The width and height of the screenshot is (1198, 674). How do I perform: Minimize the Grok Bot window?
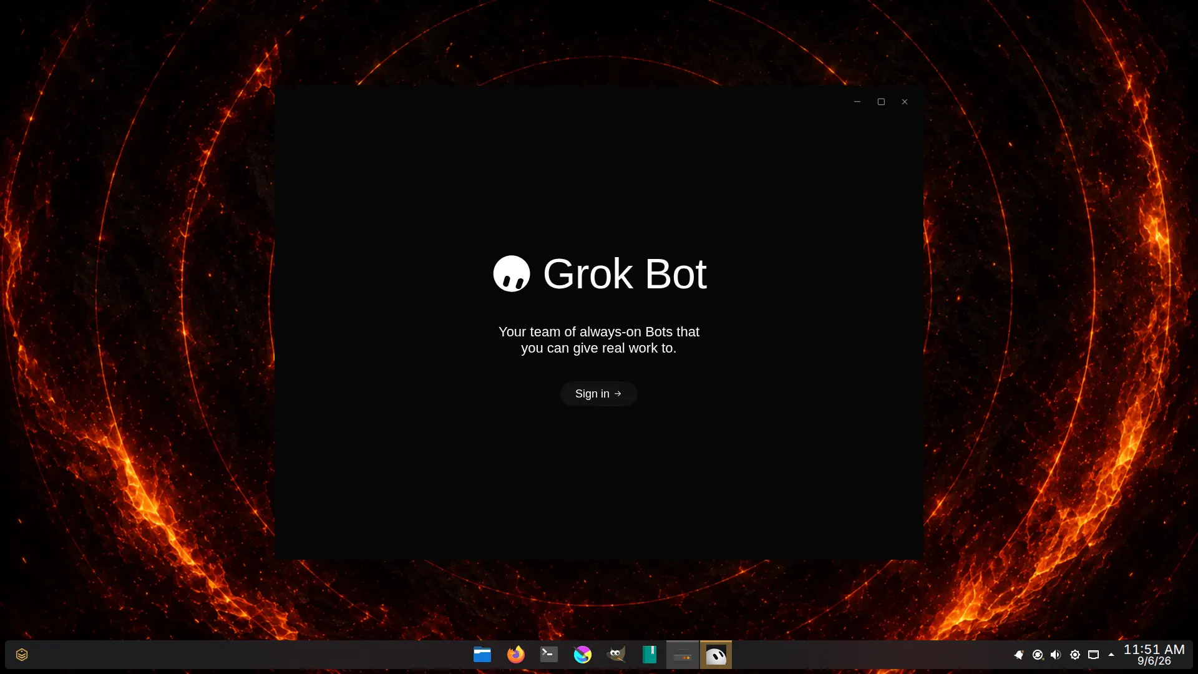[857, 102]
